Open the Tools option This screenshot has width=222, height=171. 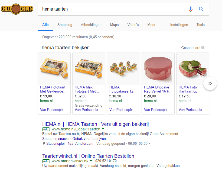pos(201,25)
